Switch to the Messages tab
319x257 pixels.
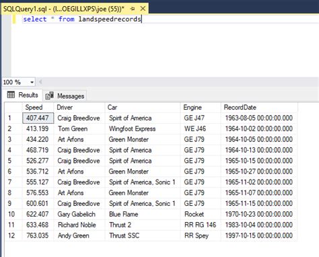click(65, 96)
